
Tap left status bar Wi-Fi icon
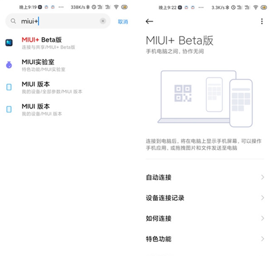tap(116, 7)
